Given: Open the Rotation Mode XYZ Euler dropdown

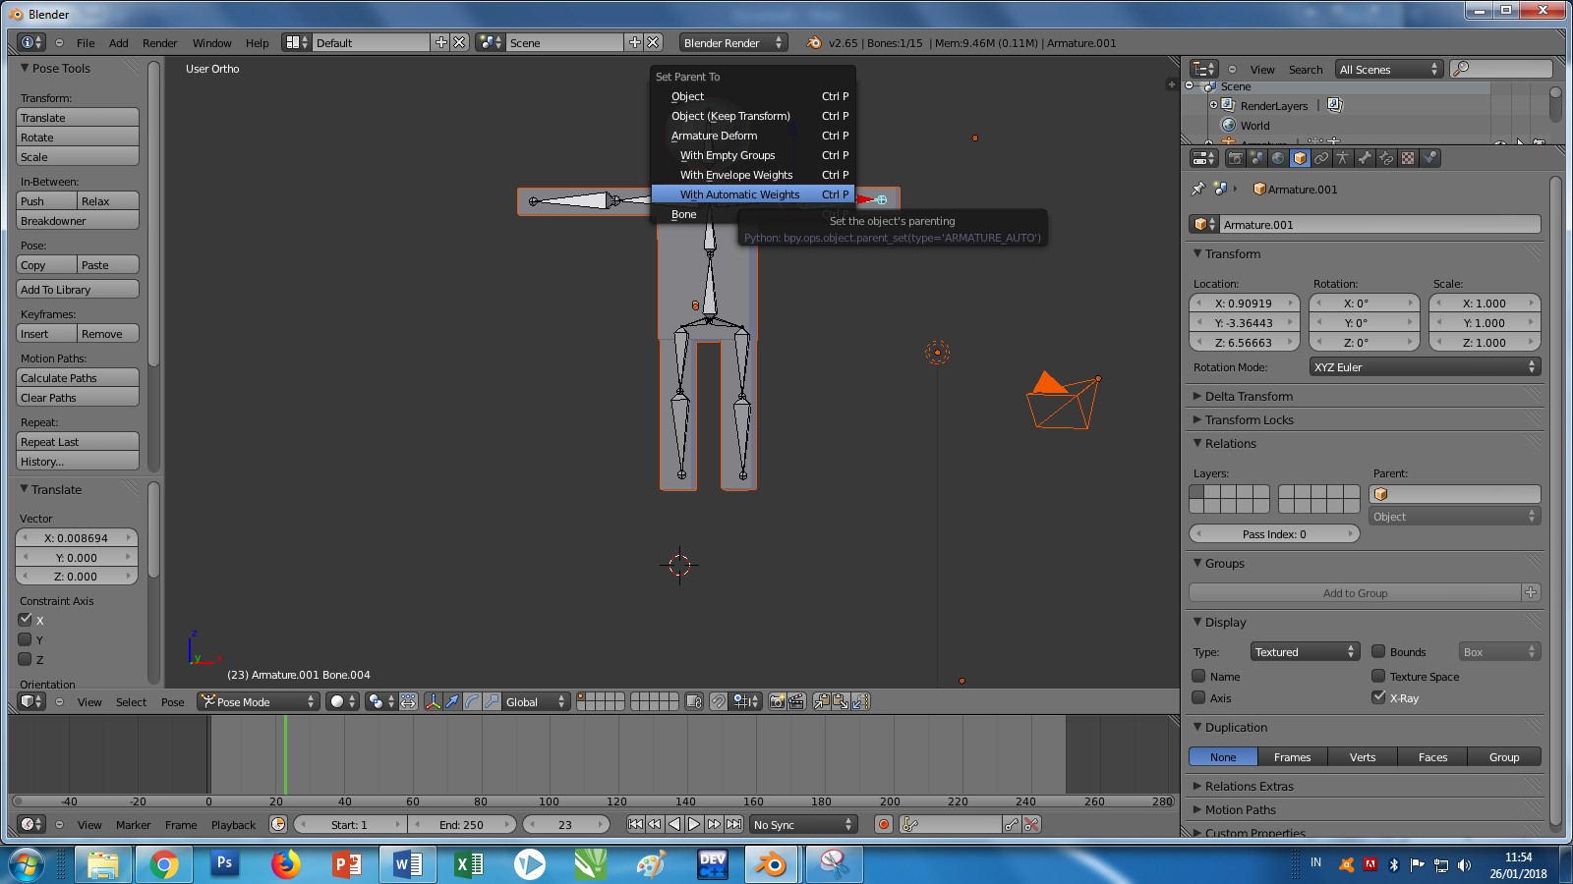Looking at the screenshot, I should click(1425, 366).
